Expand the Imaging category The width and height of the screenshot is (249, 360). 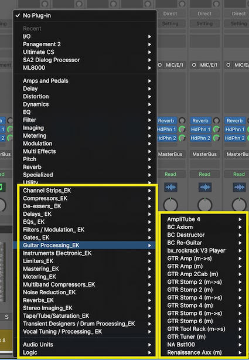(85, 128)
